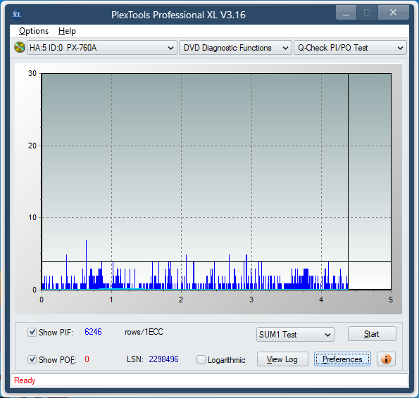
Task: Click the tallest PIF spike in graph
Action: point(87,264)
